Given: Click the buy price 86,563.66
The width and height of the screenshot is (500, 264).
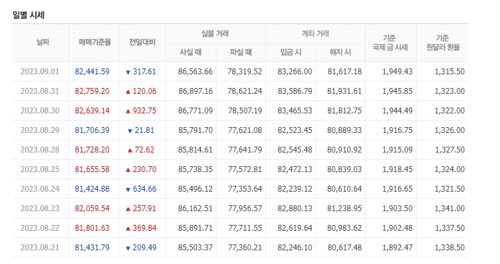Looking at the screenshot, I should pos(196,72).
